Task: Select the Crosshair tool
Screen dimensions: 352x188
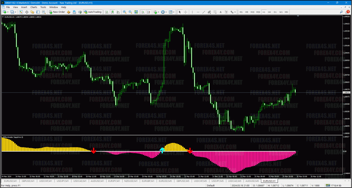Action: tap(185, 12)
